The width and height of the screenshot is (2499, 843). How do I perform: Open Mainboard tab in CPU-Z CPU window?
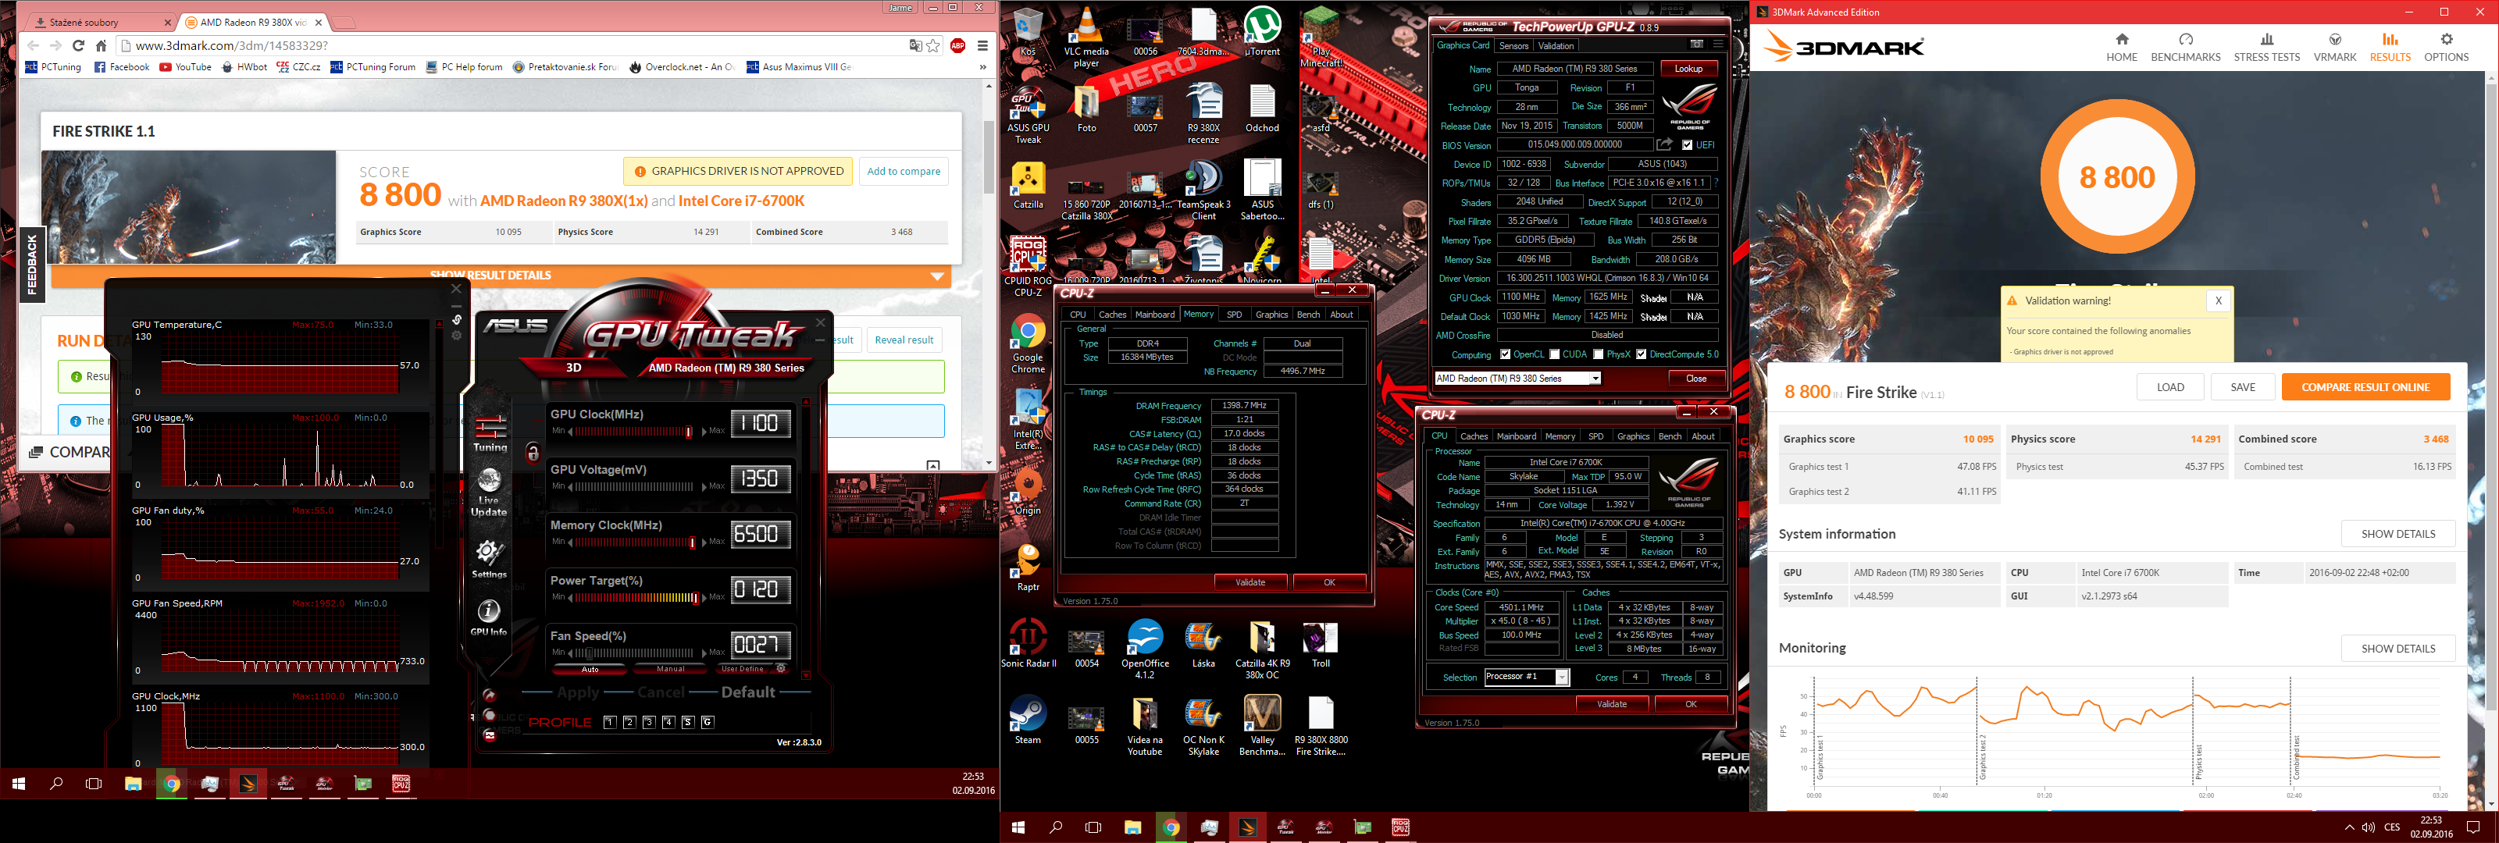coord(1517,436)
